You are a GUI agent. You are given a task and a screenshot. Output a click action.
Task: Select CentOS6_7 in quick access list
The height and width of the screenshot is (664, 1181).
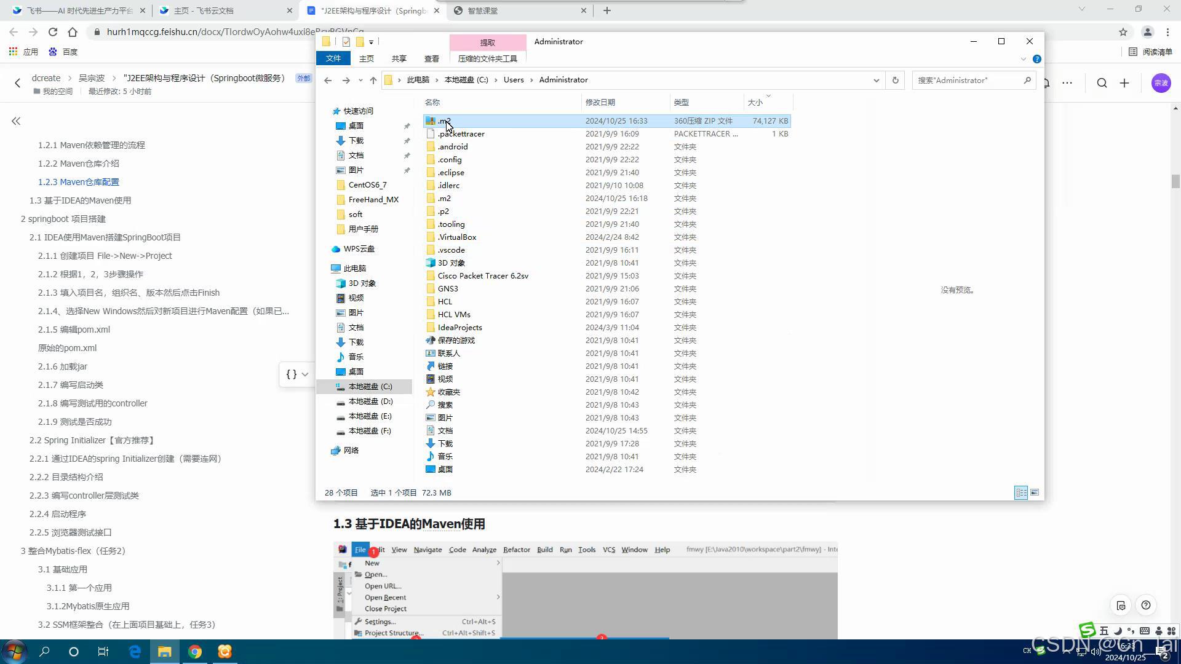point(367,185)
